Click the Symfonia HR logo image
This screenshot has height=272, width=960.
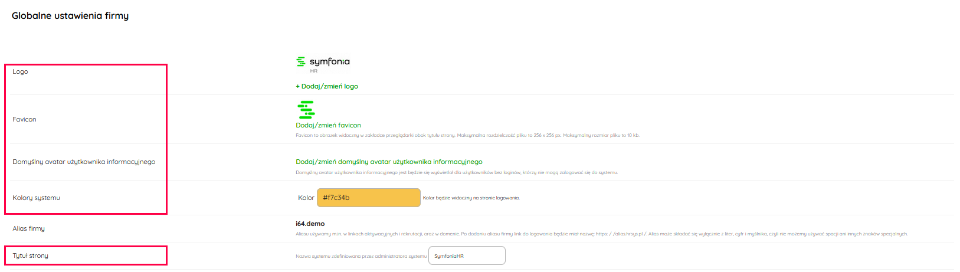(323, 64)
